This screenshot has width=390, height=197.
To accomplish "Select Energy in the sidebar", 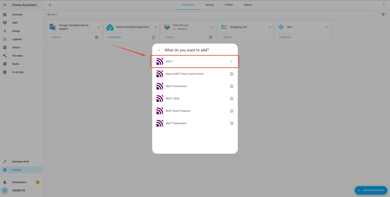I will click(x=22, y=31).
